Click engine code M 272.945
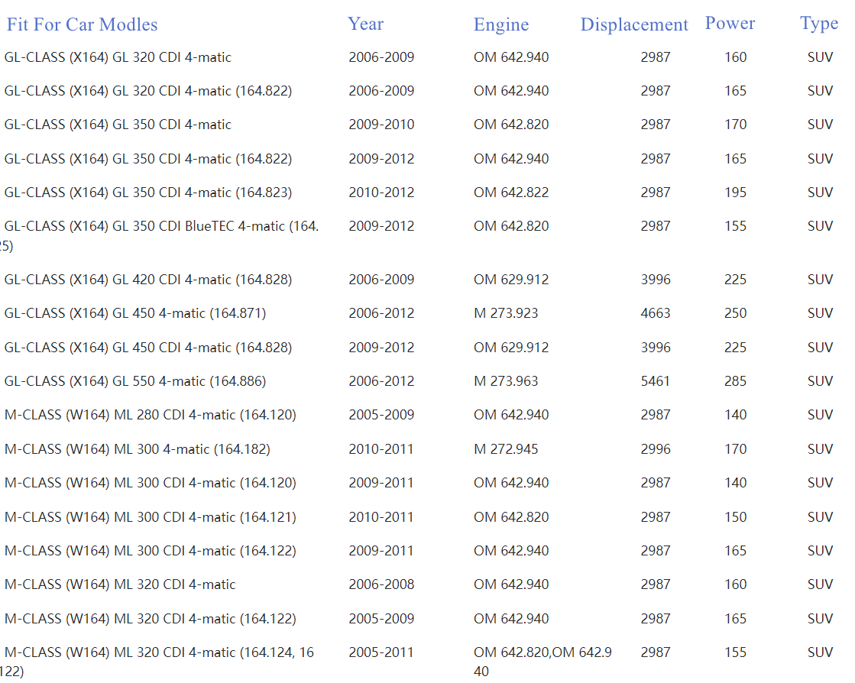 click(505, 449)
